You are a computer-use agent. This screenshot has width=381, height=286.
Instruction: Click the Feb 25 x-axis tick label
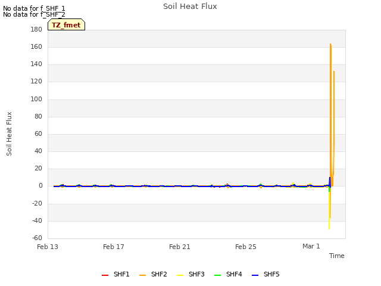pyautogui.click(x=246, y=247)
